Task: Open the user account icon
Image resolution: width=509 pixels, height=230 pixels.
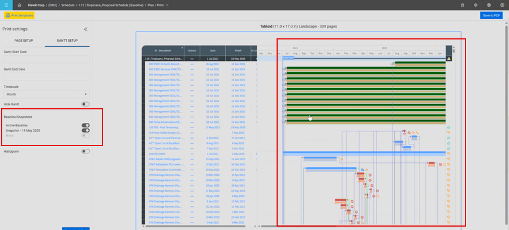Action: 502,5
